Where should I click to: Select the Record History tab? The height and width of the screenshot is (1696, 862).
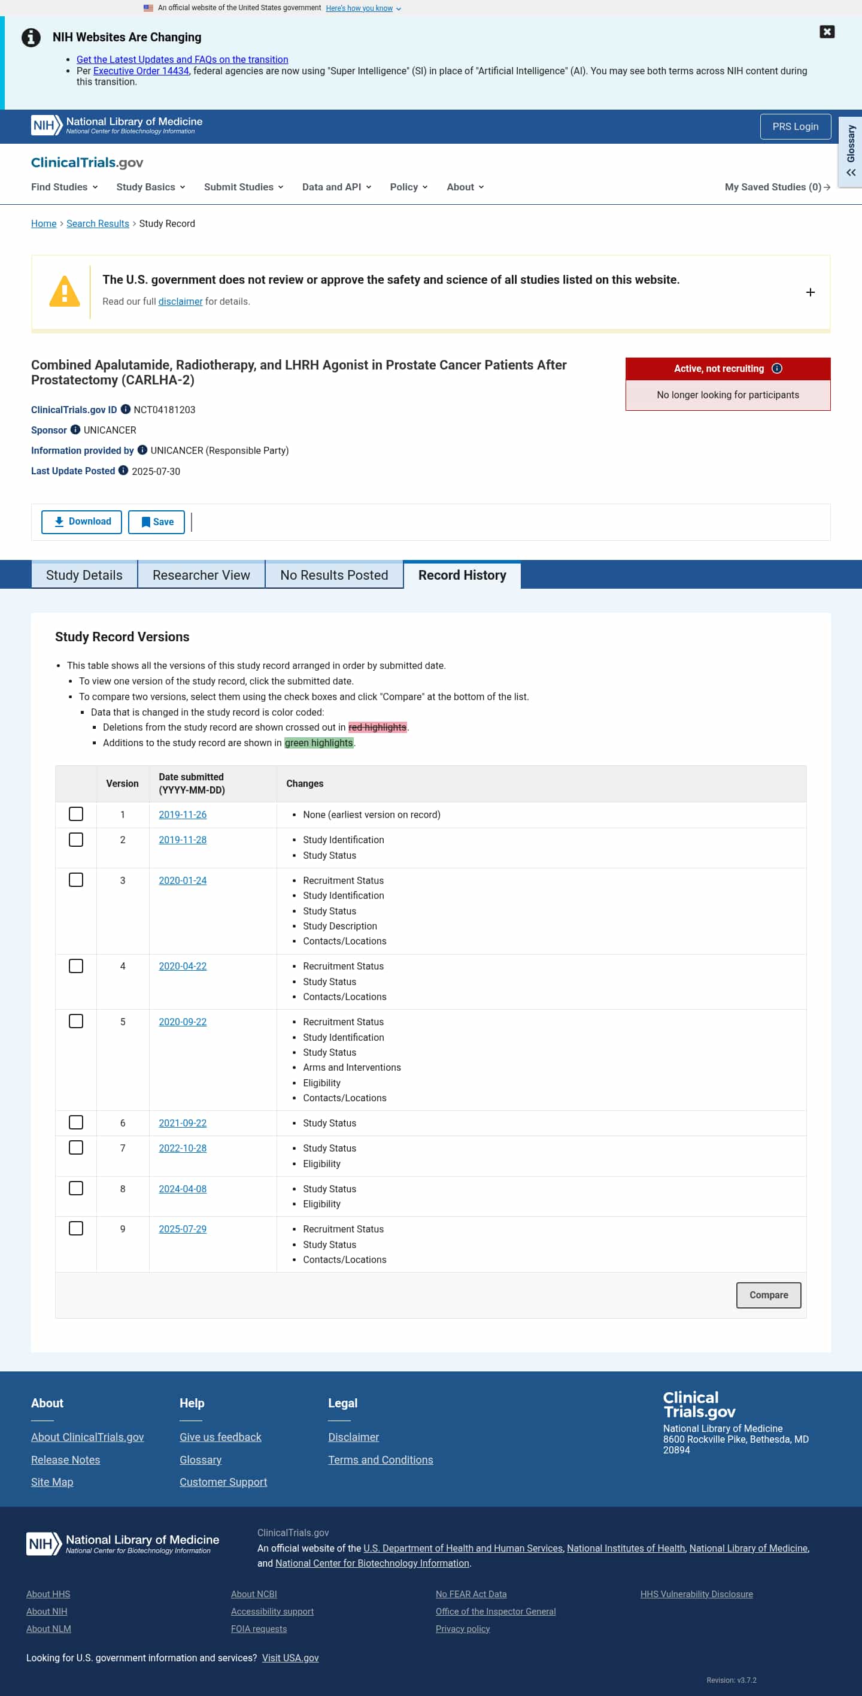tap(462, 575)
